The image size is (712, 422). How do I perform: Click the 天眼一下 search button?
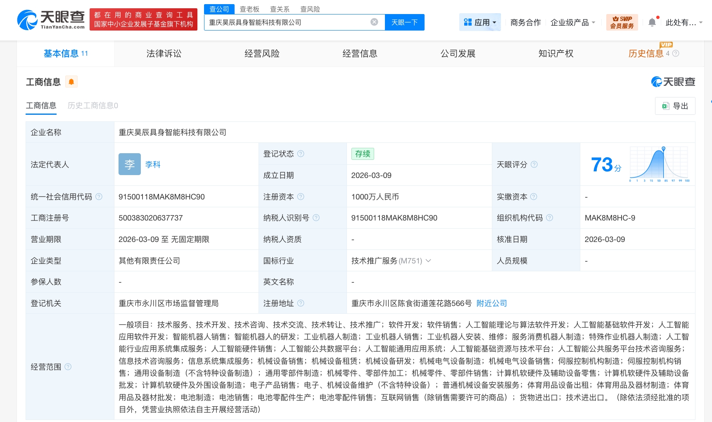[x=404, y=22]
